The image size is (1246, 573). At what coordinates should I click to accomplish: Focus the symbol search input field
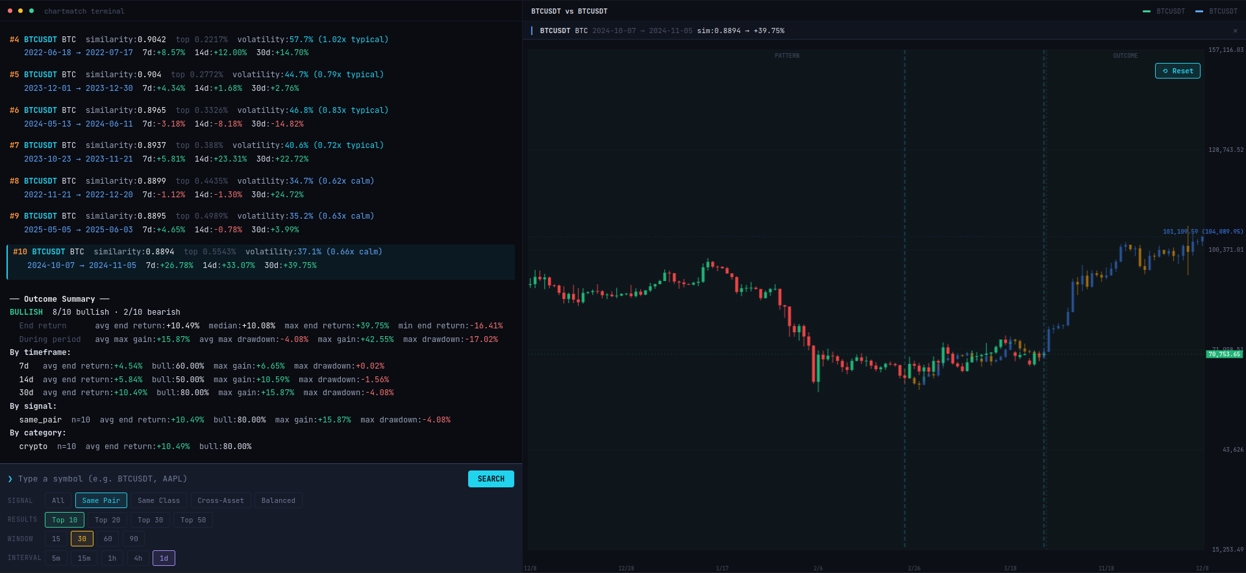[x=238, y=479]
